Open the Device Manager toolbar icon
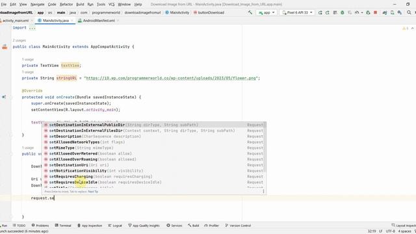This screenshot has width=416, height=234. point(392,12)
